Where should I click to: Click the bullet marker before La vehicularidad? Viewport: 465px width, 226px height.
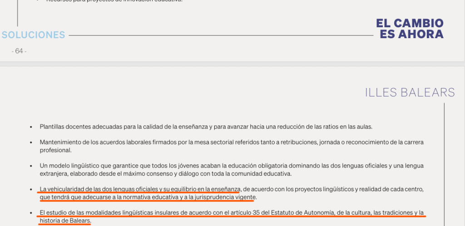pos(31,190)
